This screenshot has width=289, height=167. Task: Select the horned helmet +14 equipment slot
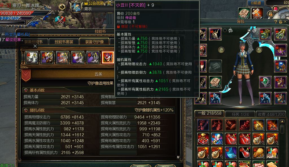(215, 34)
